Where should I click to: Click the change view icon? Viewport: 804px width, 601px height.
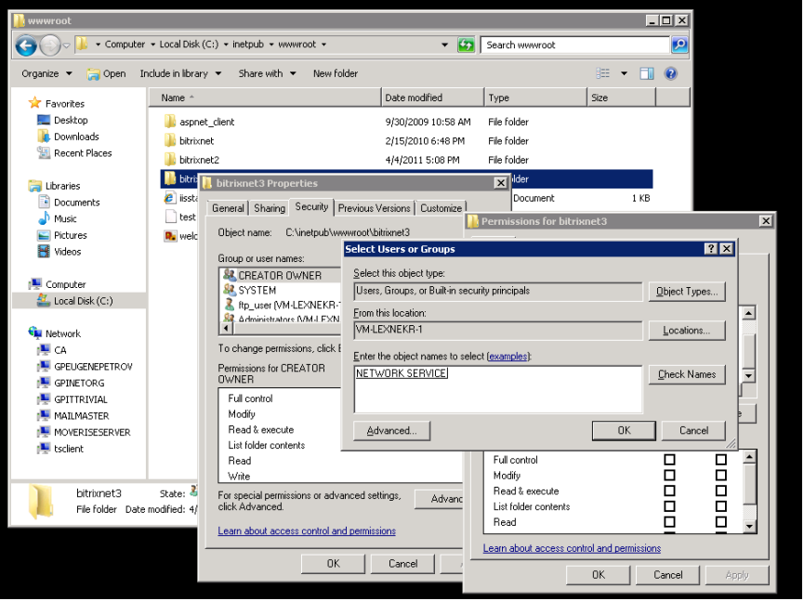(x=603, y=73)
